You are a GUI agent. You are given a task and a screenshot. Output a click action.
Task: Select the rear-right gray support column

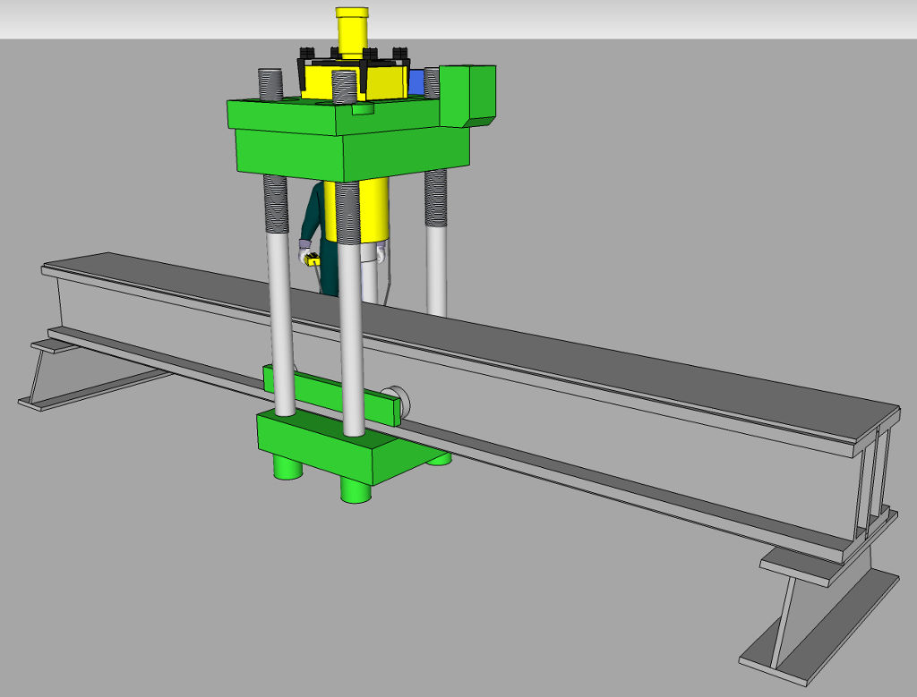pyautogui.click(x=436, y=268)
